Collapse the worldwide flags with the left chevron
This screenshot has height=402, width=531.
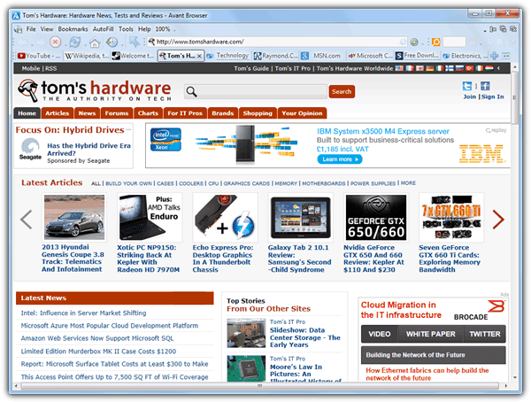point(498,68)
